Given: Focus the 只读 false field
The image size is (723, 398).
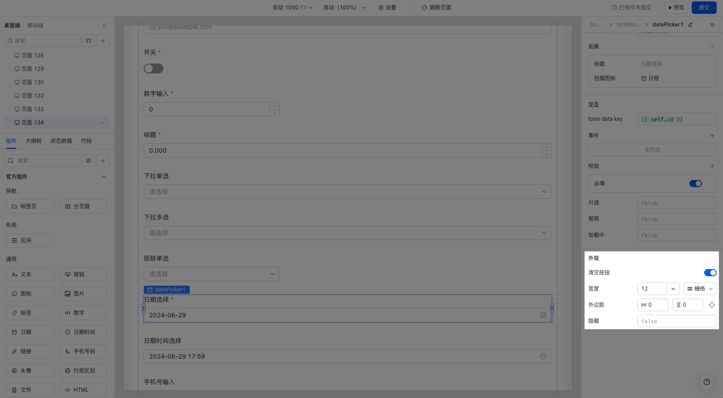Looking at the screenshot, I should (677, 203).
